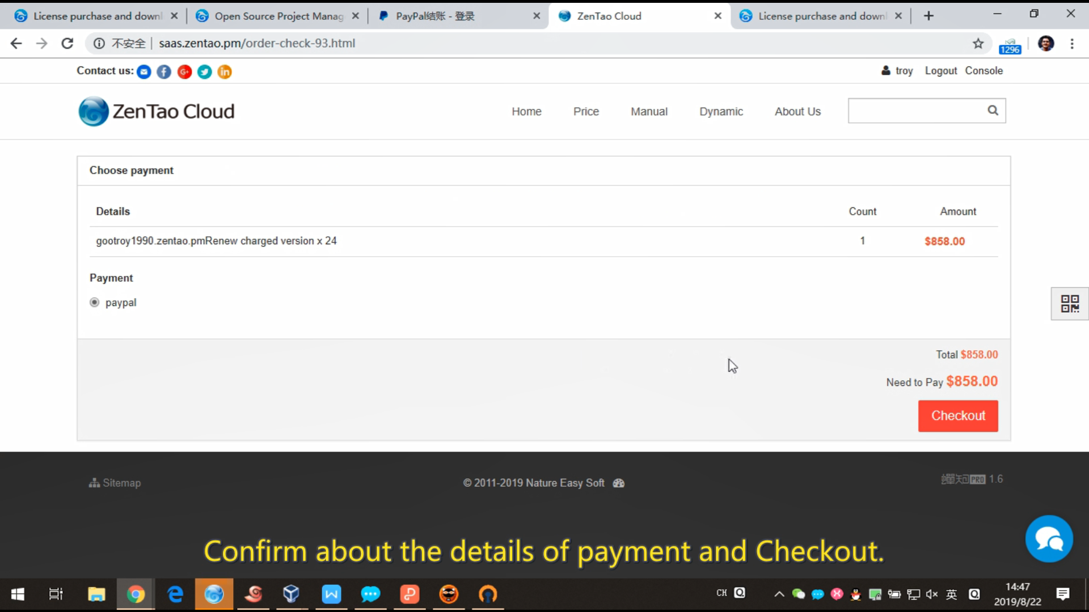Image resolution: width=1089 pixels, height=612 pixels.
Task: Open the Windows notification center
Action: 1063,594
